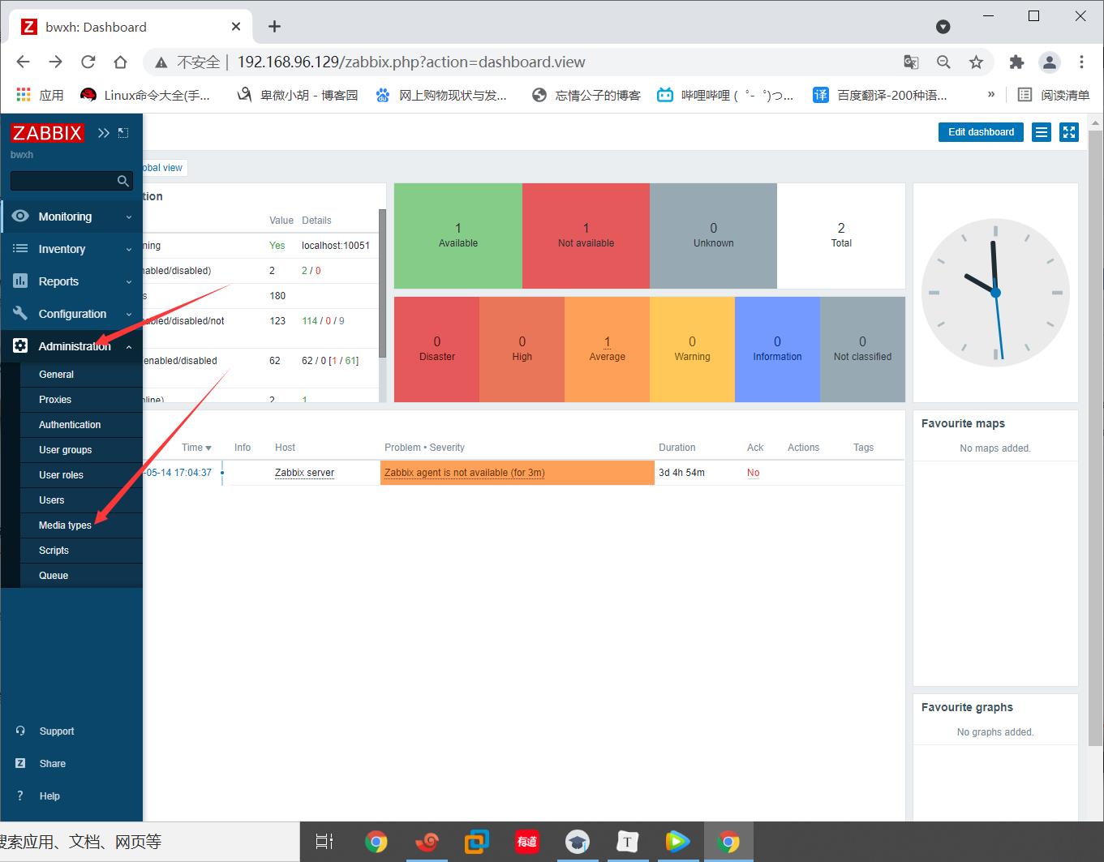The height and width of the screenshot is (862, 1104).
Task: Bookmark this page with star icon
Action: click(x=976, y=62)
